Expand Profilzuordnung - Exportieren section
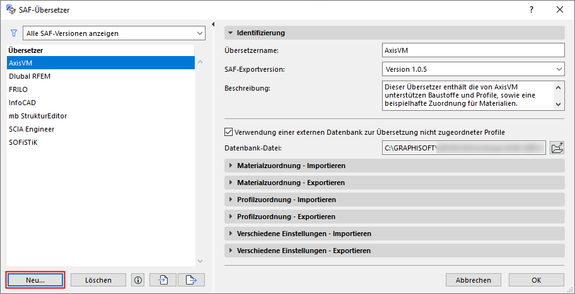575x294 pixels. click(x=394, y=217)
